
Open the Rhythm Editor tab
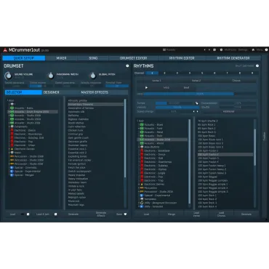point(182,58)
